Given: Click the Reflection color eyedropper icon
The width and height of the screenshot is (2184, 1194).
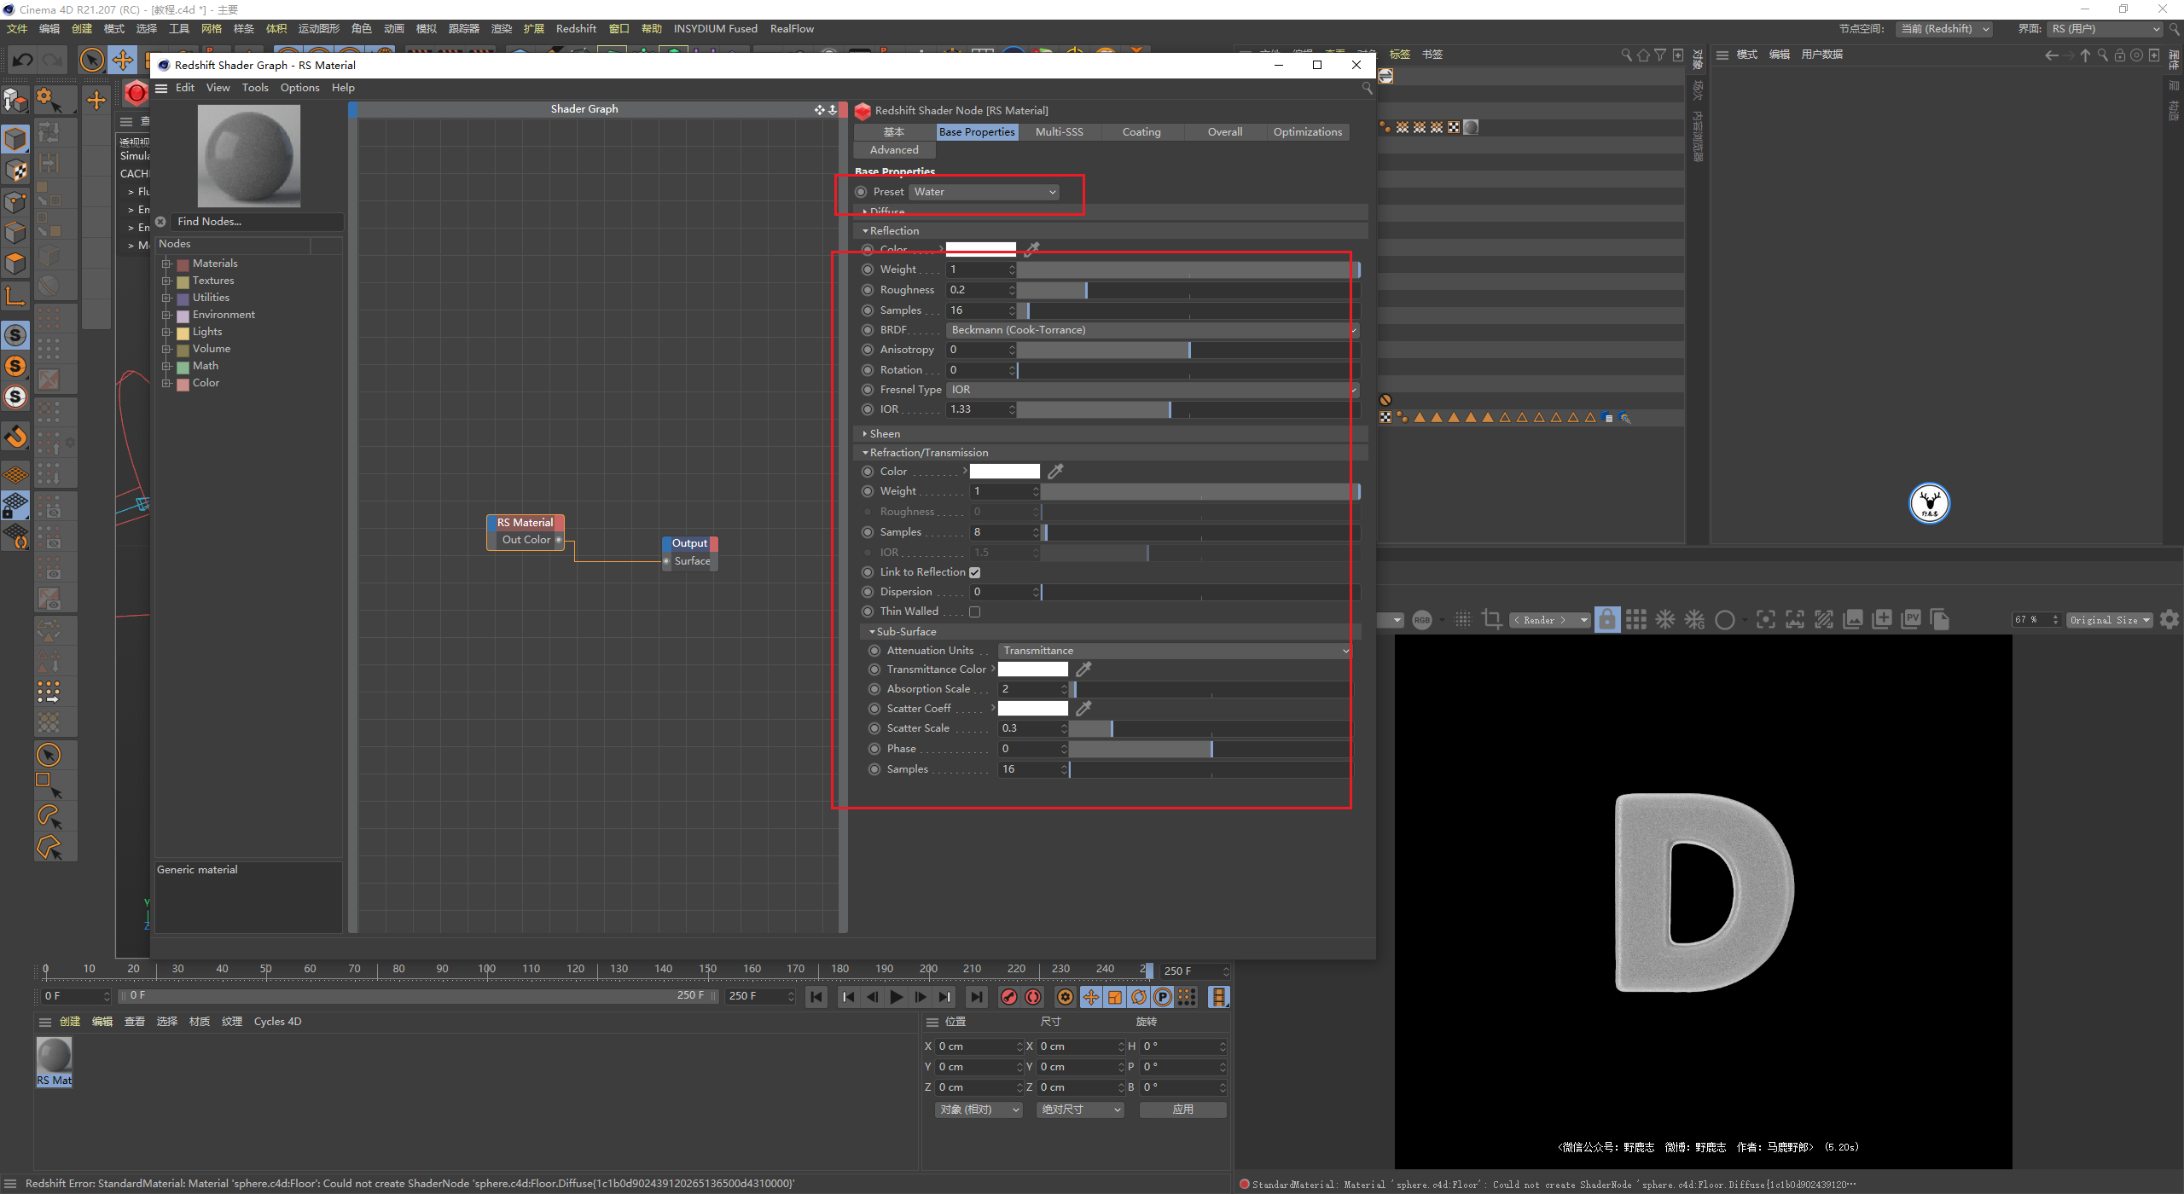Looking at the screenshot, I should [1032, 249].
